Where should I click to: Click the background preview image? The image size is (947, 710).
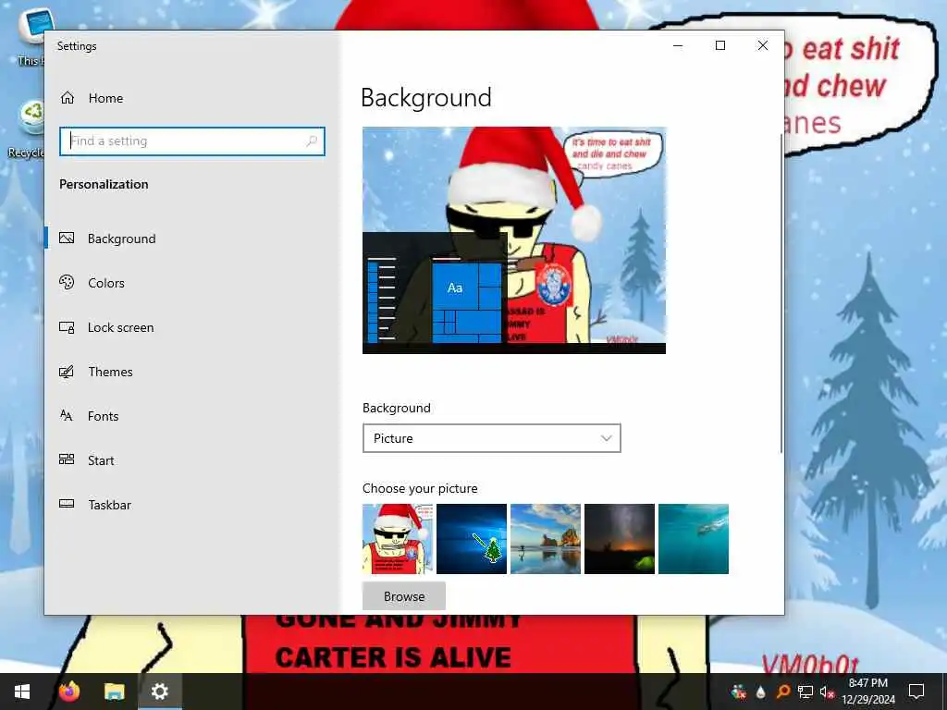(514, 240)
